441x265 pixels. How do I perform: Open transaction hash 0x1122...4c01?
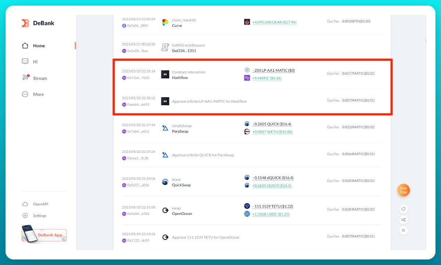(x=138, y=241)
